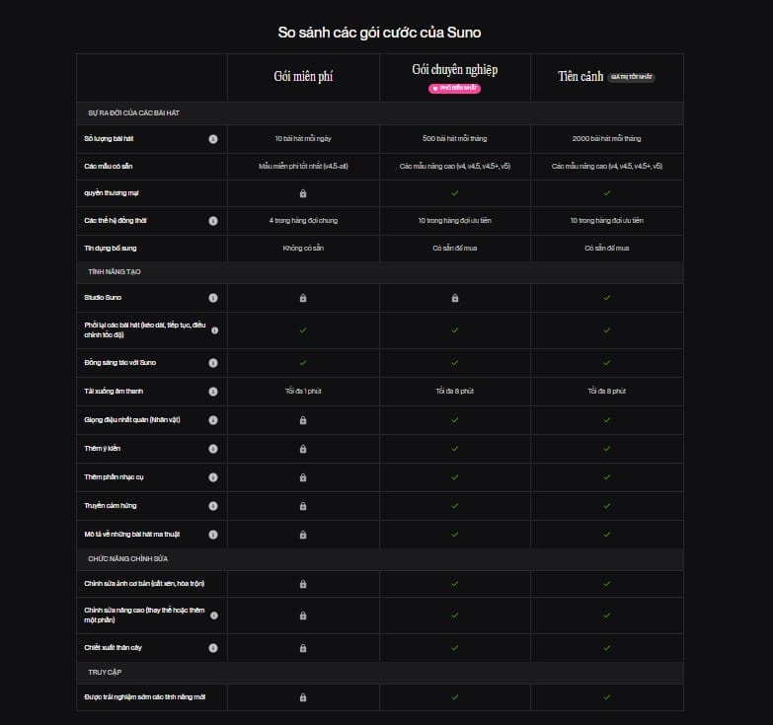Click the info icon next to Đồng sáng tác với Suno
773x725 pixels.
[x=213, y=363]
